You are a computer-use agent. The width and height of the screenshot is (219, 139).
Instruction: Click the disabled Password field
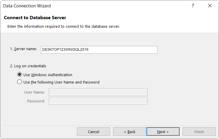coord(98,101)
